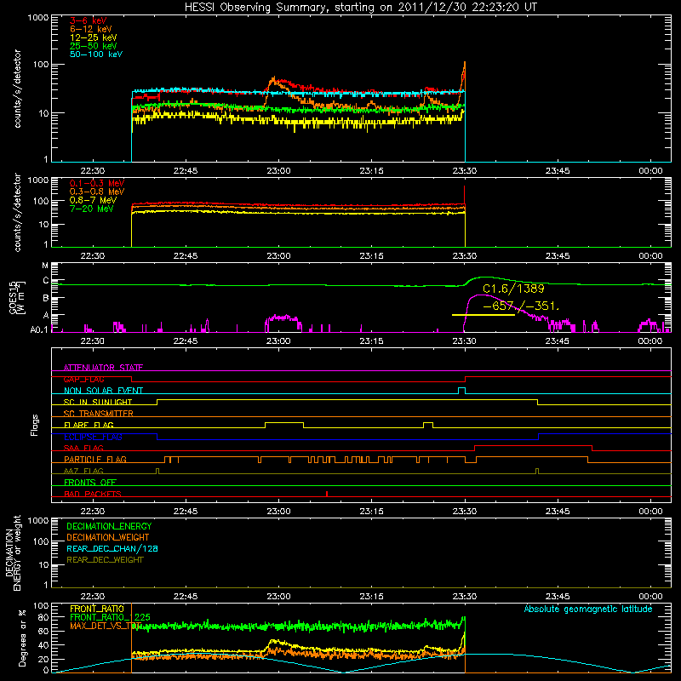Select the '6-12 keV' legend label
The width and height of the screenshot is (681, 681).
coord(91,29)
